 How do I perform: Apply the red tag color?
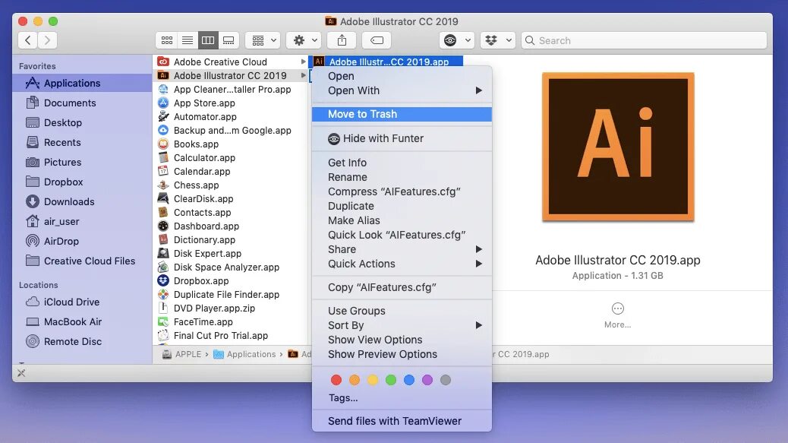(x=336, y=380)
